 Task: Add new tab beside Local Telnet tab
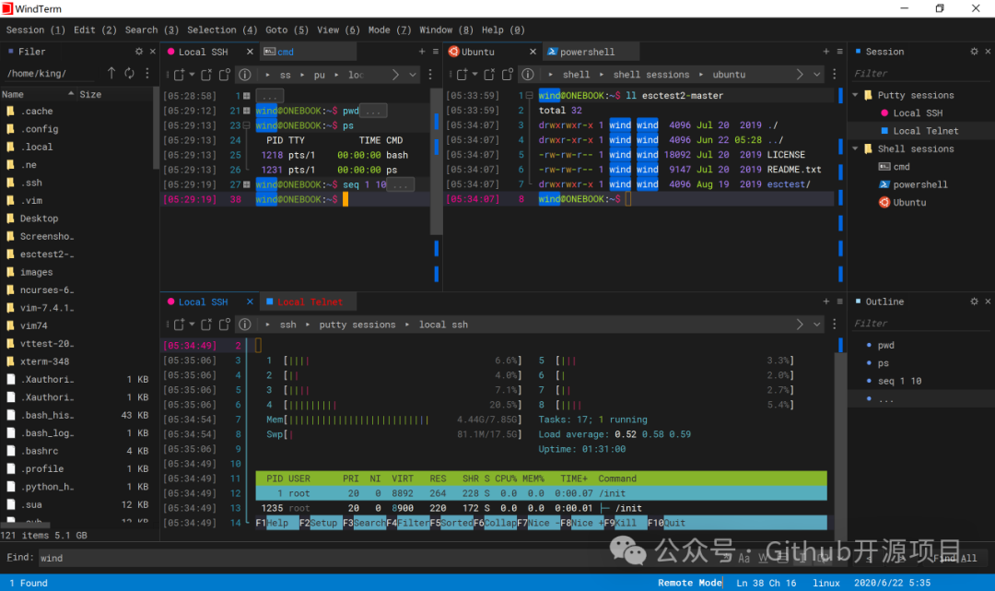coord(826,301)
